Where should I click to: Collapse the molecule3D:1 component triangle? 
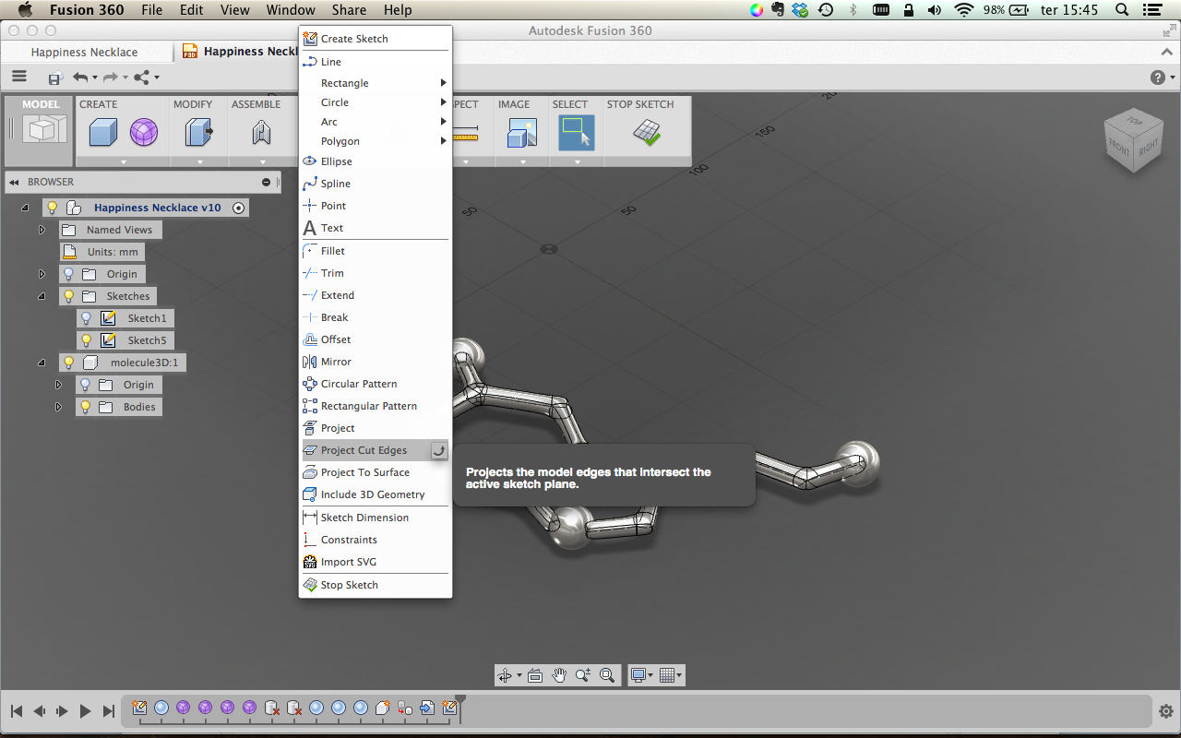coord(42,363)
